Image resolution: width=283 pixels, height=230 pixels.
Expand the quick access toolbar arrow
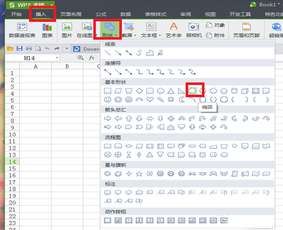point(67,48)
